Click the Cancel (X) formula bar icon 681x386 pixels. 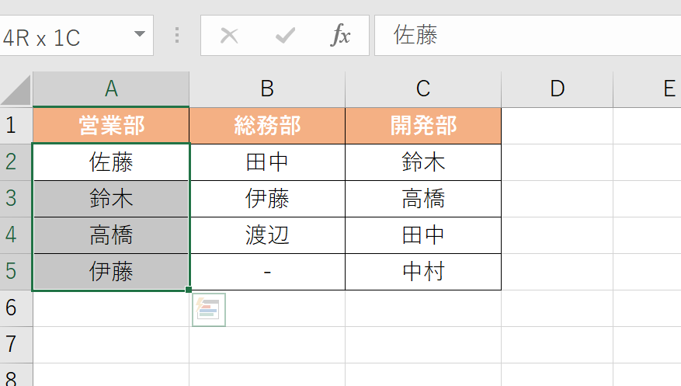coord(229,36)
